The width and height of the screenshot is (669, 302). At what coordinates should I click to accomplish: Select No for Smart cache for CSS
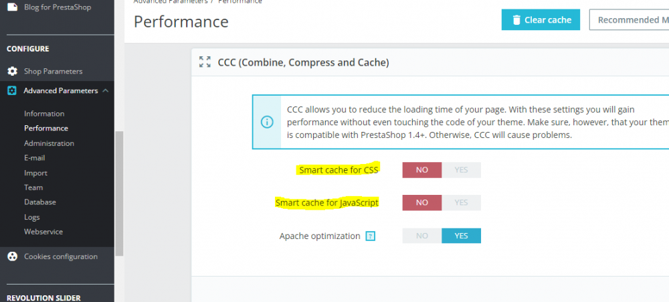[x=422, y=170]
